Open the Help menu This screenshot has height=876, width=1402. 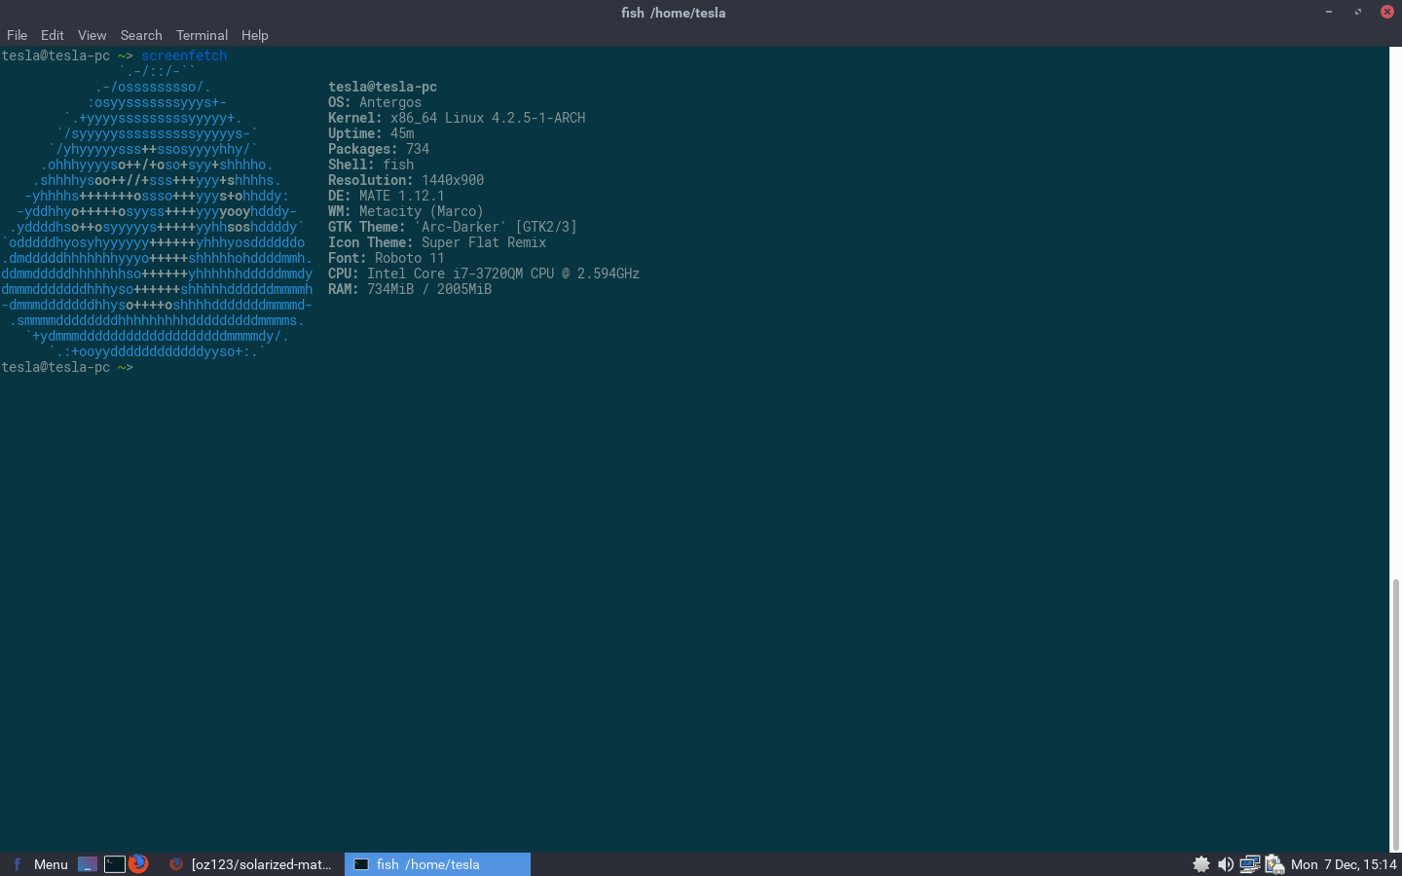click(255, 35)
